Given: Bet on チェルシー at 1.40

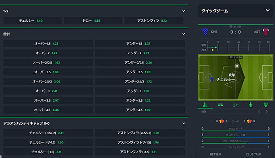Looking at the screenshot, I should (x=32, y=21).
